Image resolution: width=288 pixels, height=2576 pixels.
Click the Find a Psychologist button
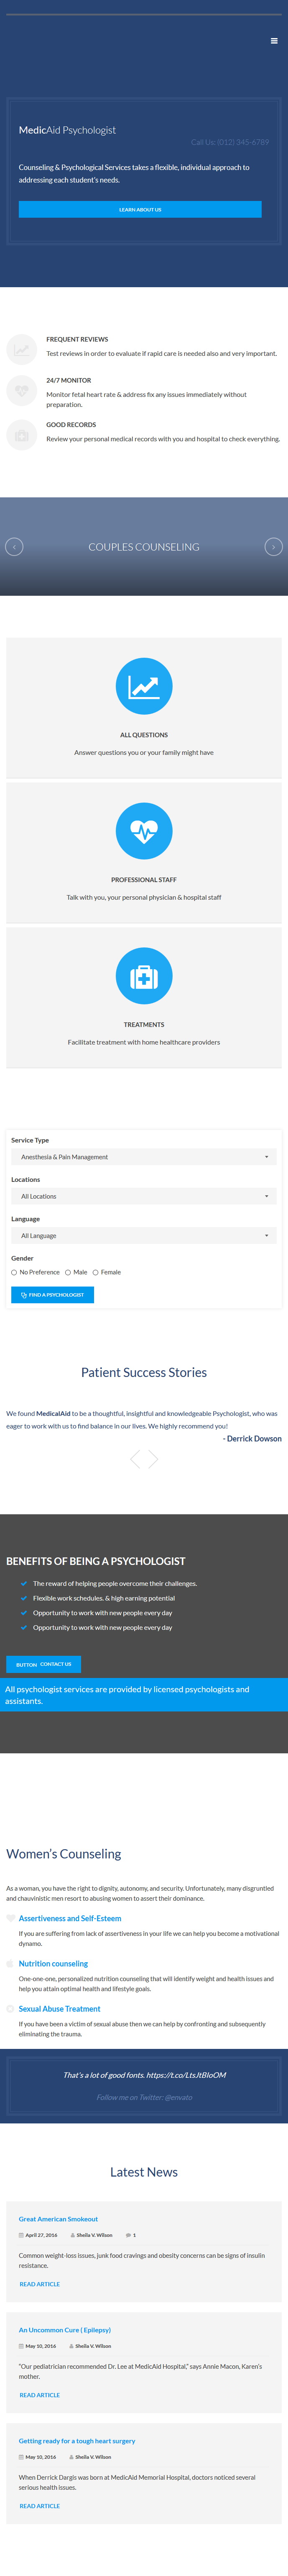pyautogui.click(x=52, y=1295)
